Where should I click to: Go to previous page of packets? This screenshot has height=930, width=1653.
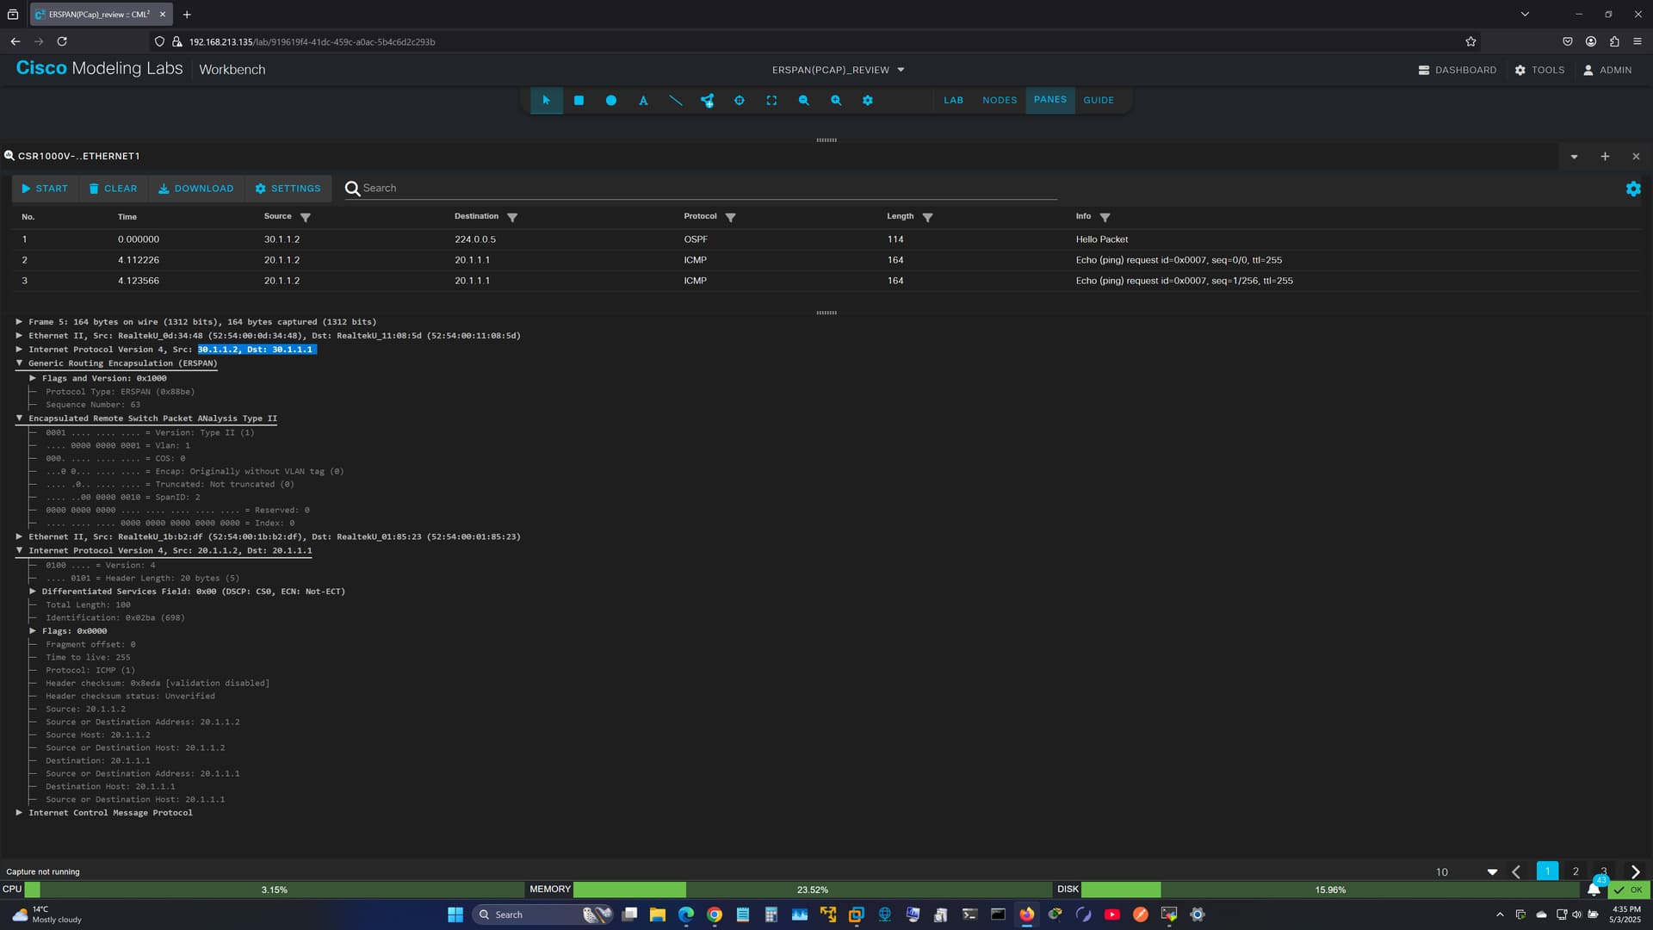coord(1516,871)
